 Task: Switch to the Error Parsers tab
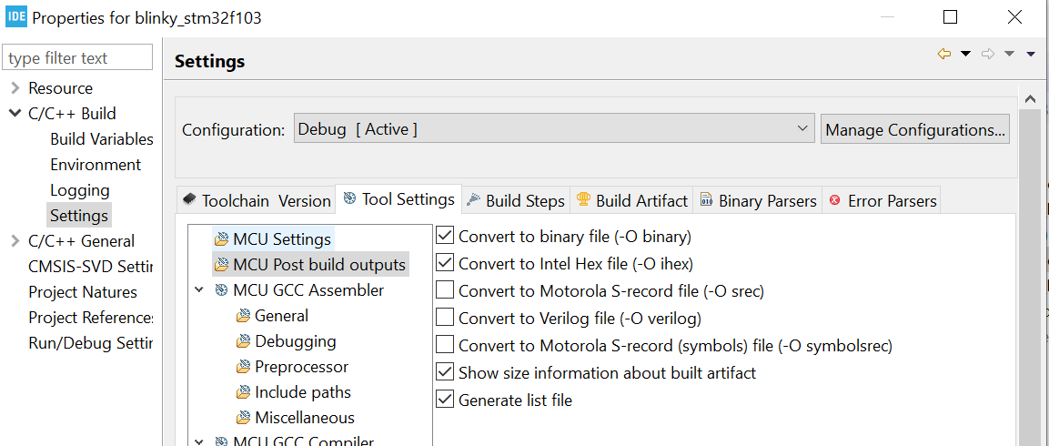click(x=882, y=200)
